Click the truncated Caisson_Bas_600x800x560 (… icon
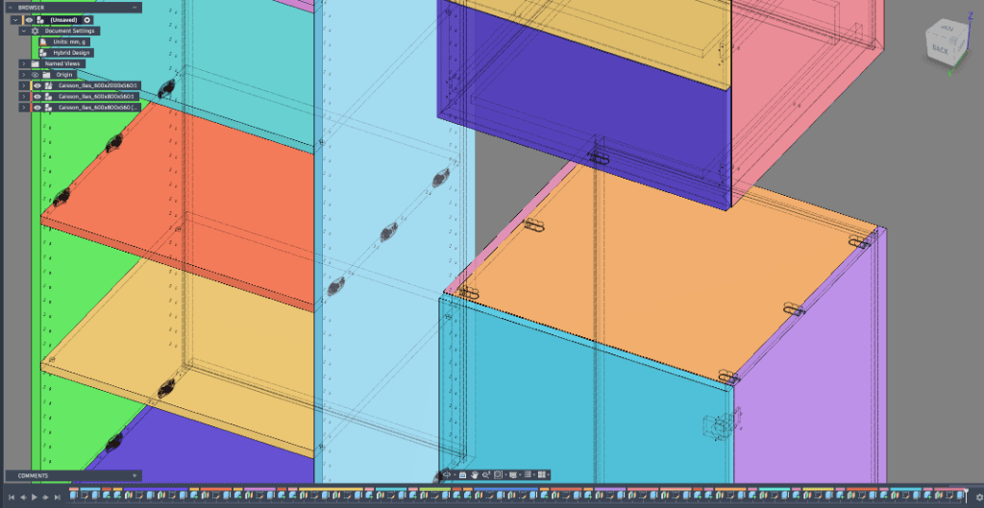Viewport: 984px width, 508px height. 48,108
